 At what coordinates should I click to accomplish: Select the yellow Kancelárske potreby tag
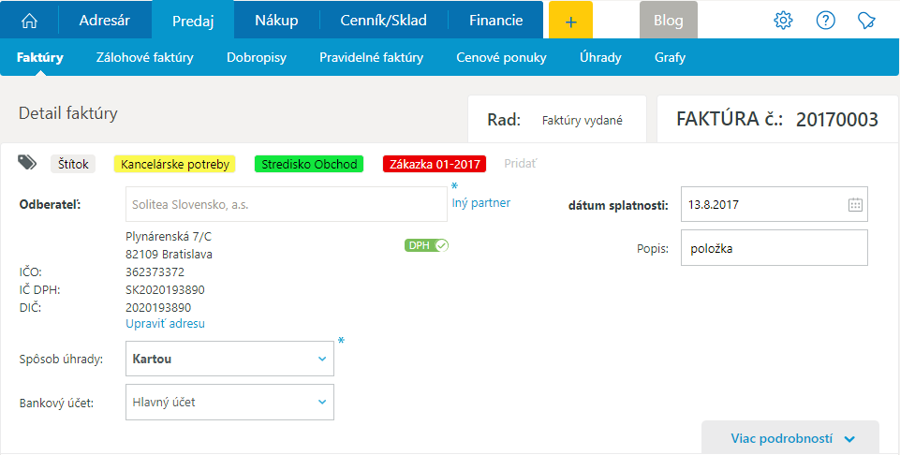coord(174,164)
